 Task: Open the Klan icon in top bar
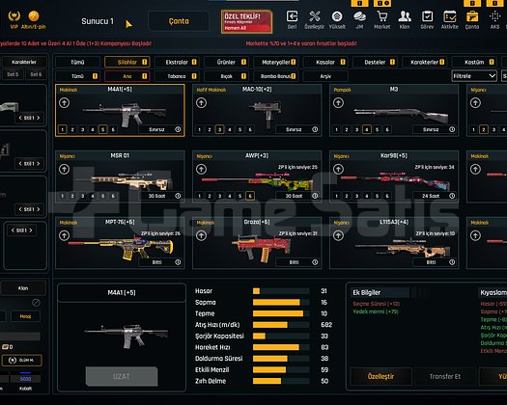405,19
